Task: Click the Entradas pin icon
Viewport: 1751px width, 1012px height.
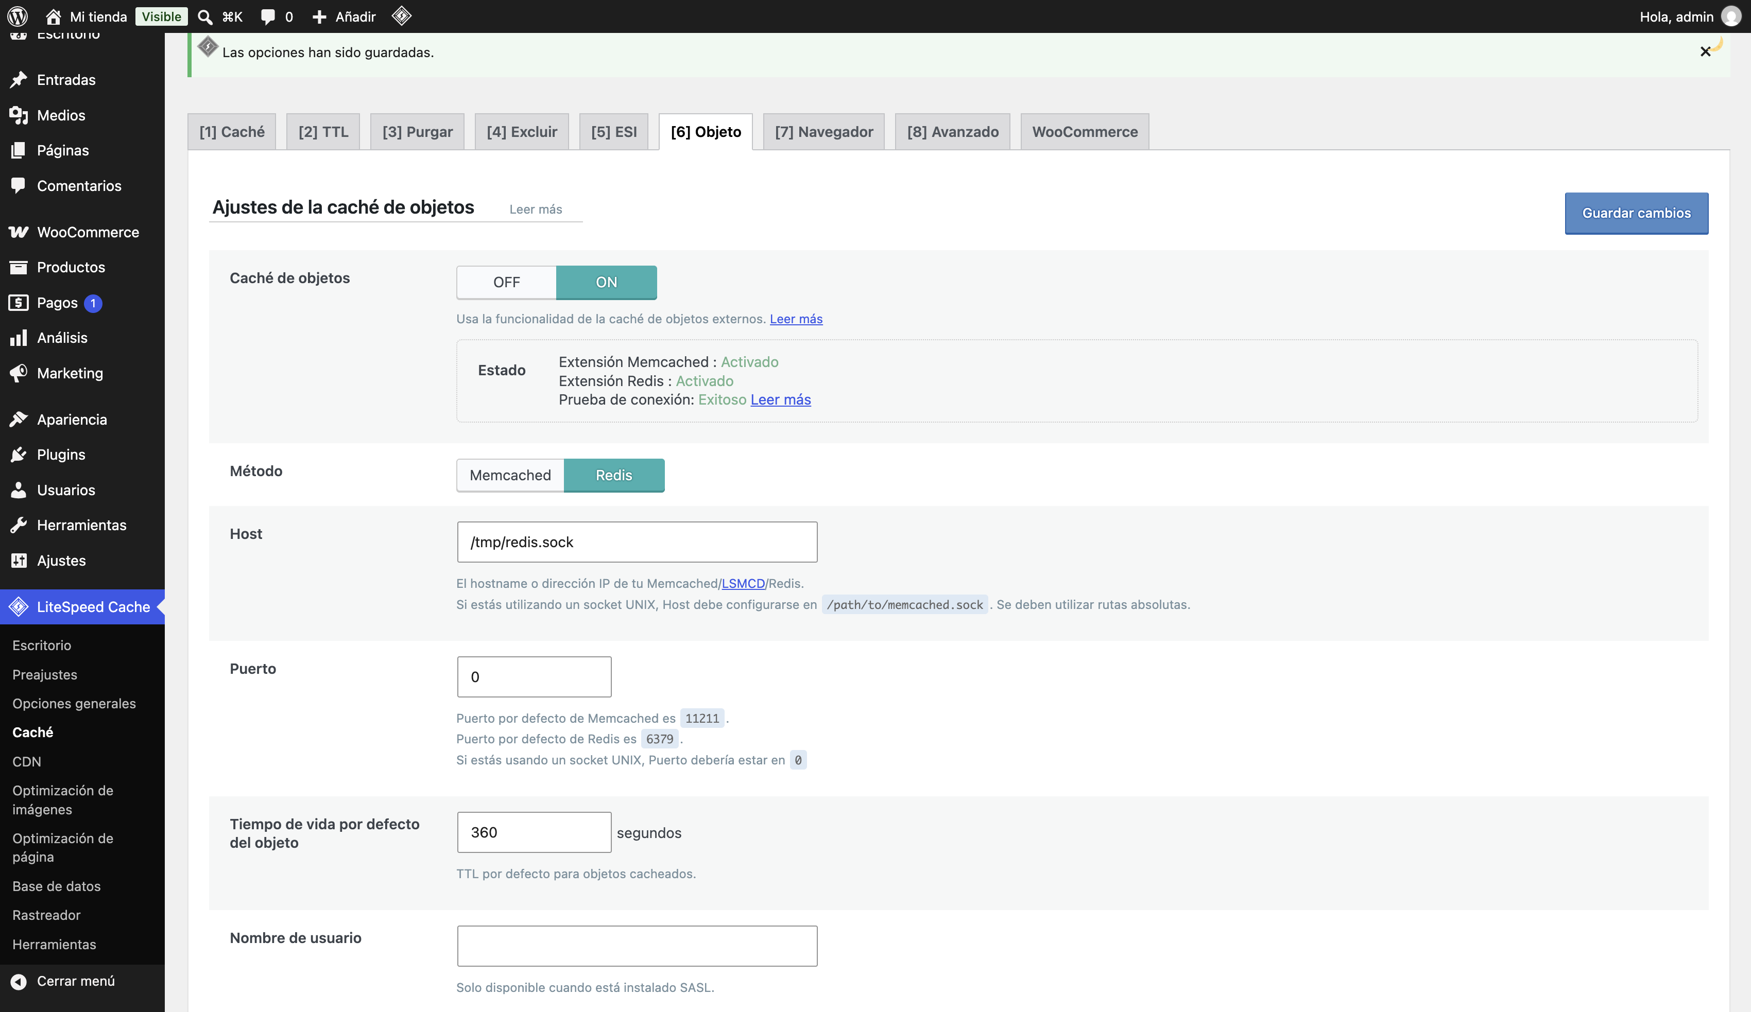Action: point(19,80)
